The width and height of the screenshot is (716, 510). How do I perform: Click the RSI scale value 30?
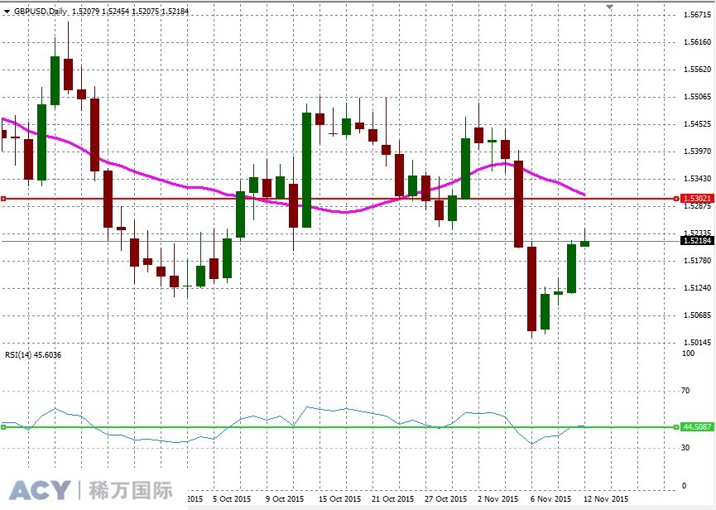pyautogui.click(x=685, y=448)
